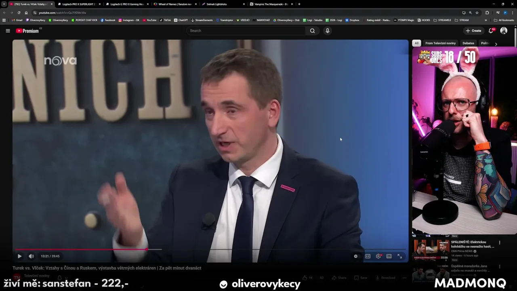Switch to the Logitech PRO X SUPERLIGHT tab

tap(79, 4)
